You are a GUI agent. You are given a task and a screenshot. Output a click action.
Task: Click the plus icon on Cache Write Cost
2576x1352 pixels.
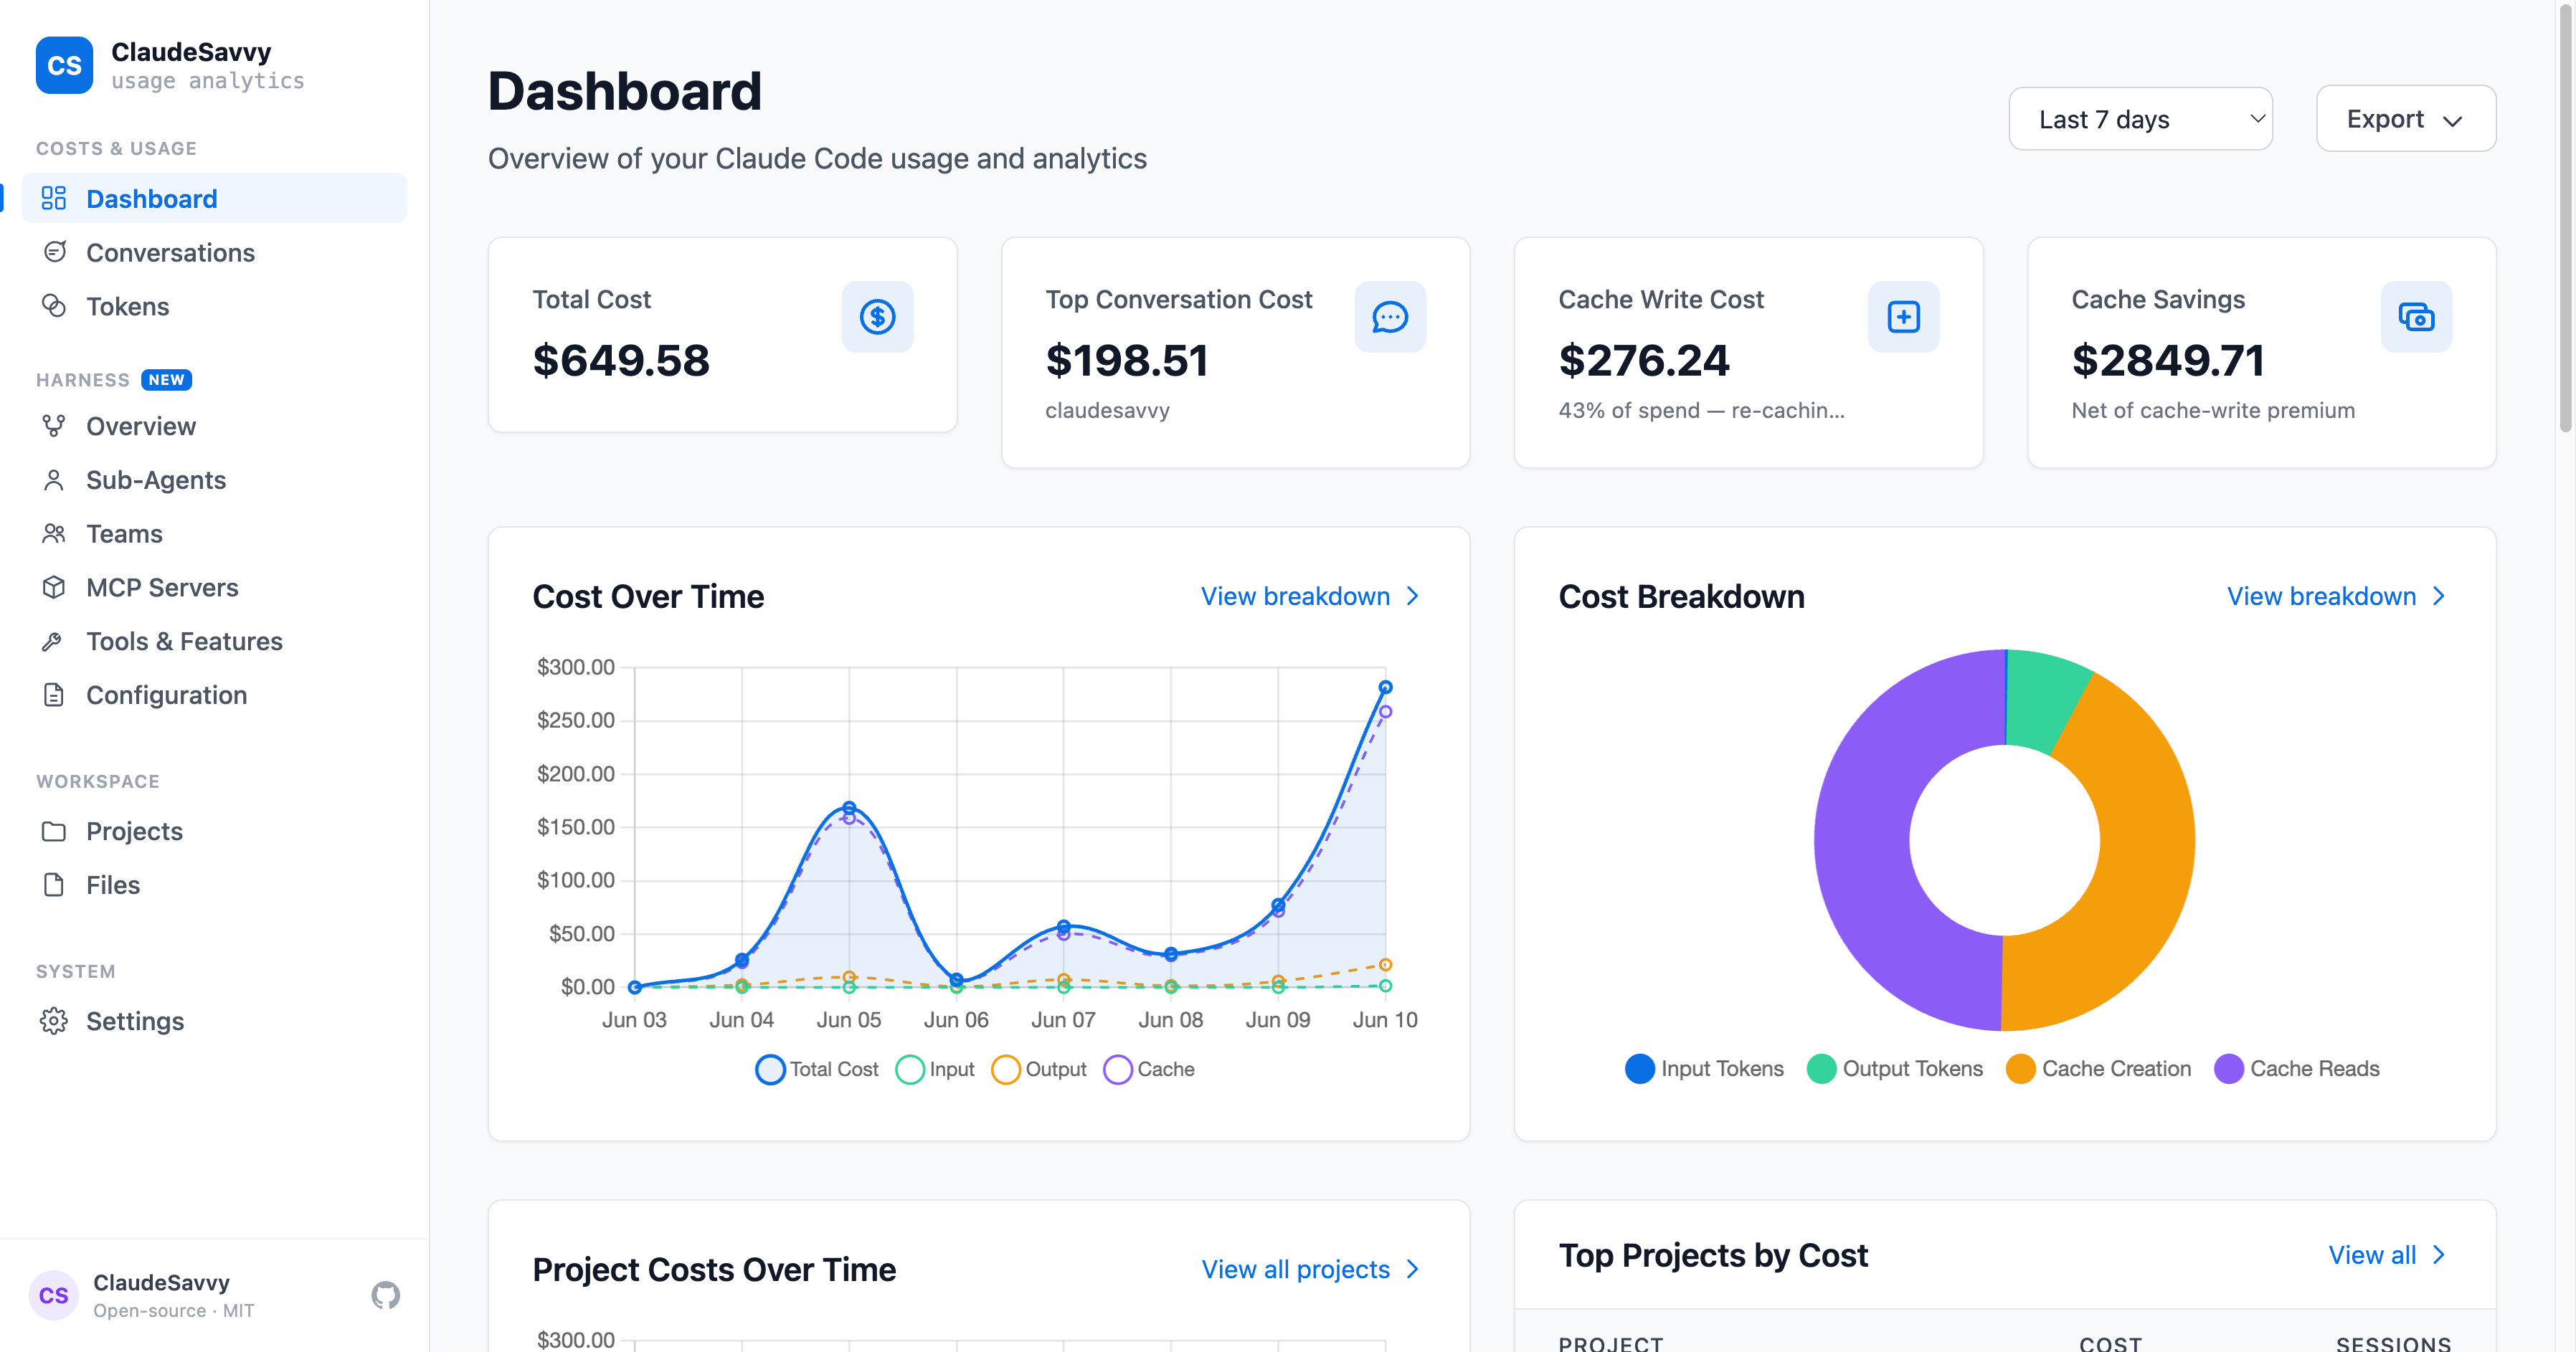coord(1903,317)
